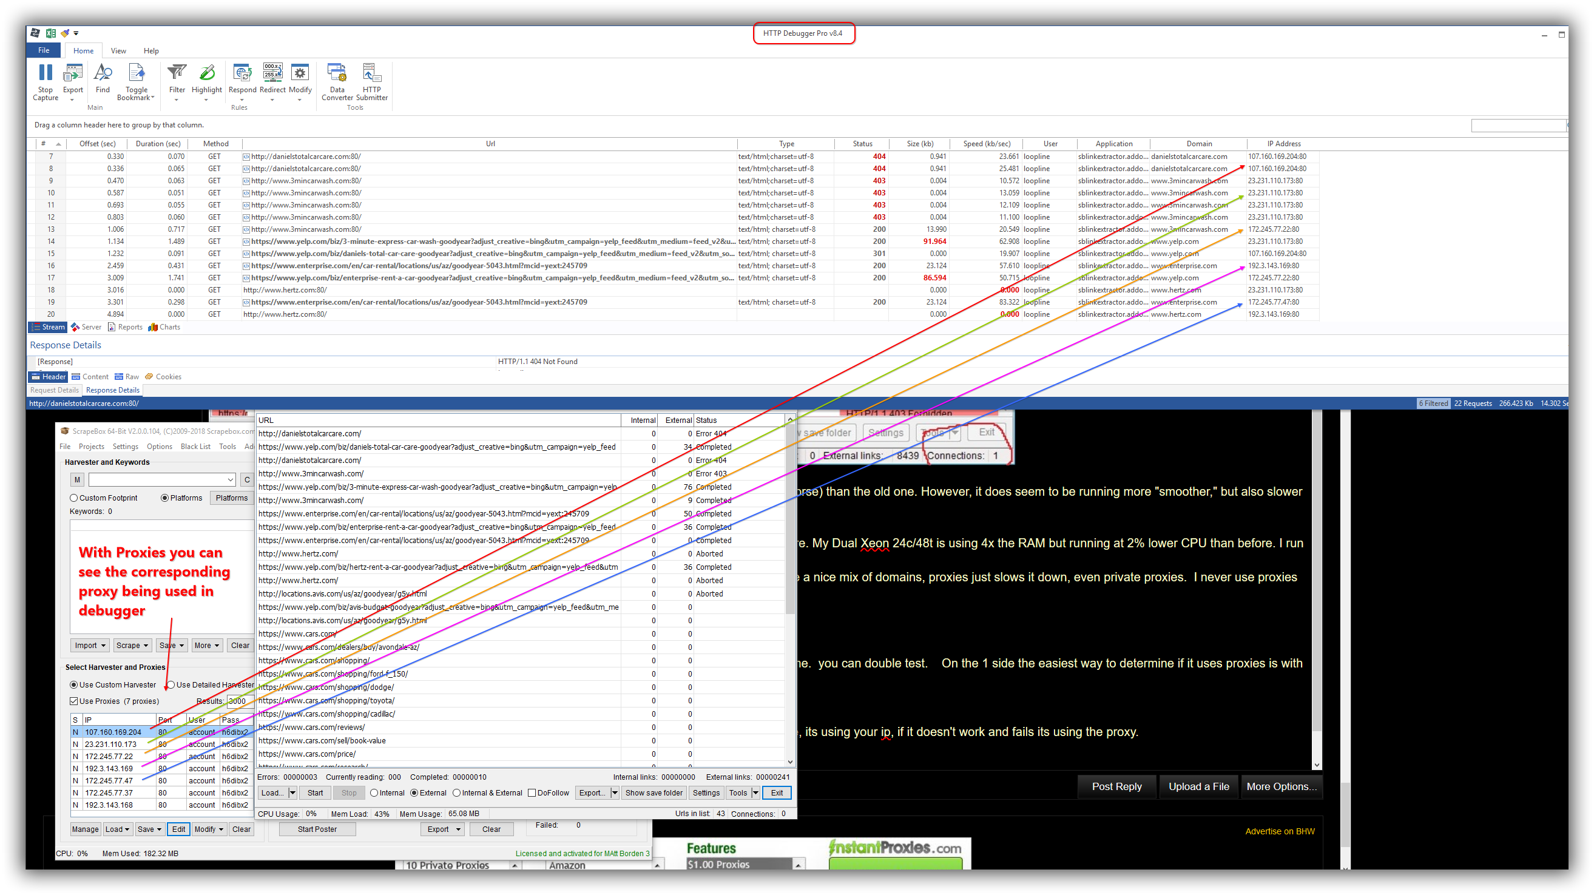Open the Import dropdown in ScrapeBox
Image resolution: width=1594 pixels, height=895 pixels.
90,646
